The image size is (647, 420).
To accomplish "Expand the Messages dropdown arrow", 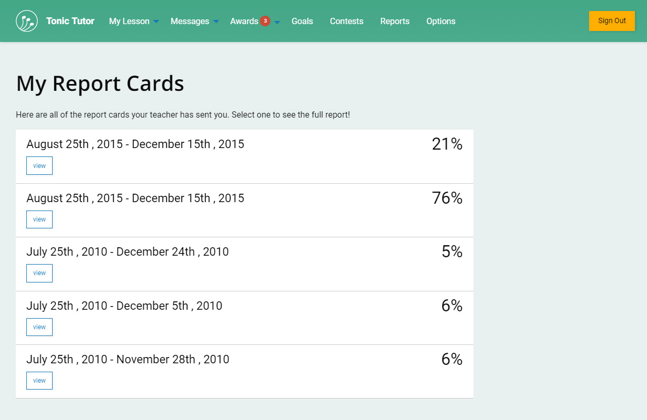I will (x=216, y=22).
